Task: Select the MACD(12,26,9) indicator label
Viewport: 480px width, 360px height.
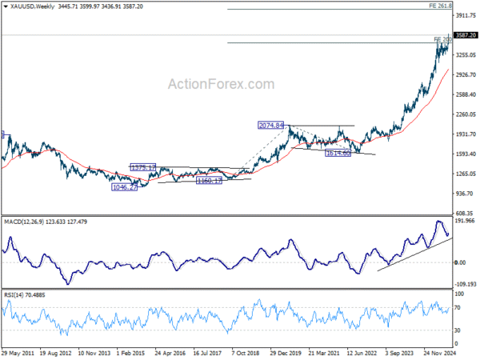Action: tap(46, 222)
